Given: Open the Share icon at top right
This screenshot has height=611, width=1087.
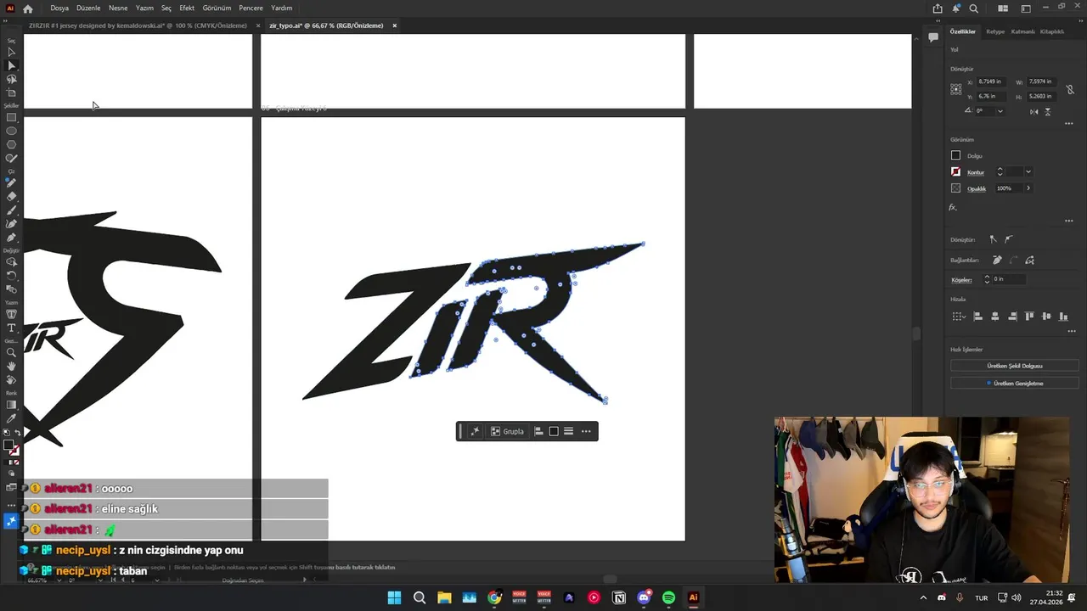Looking at the screenshot, I should click(x=938, y=8).
